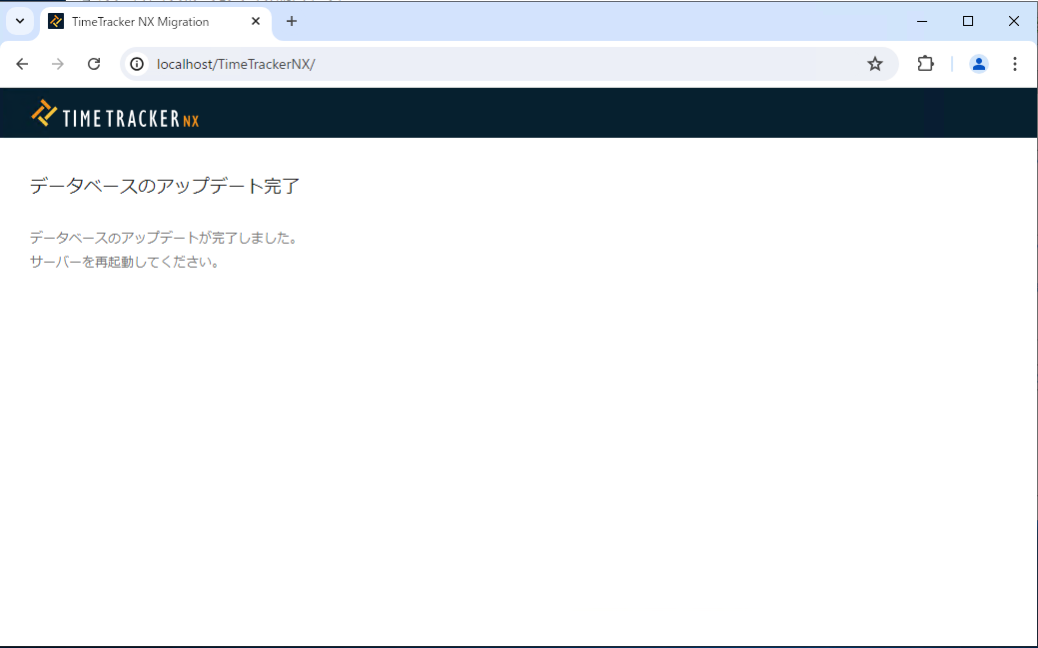View site information for localhost

[x=138, y=64]
